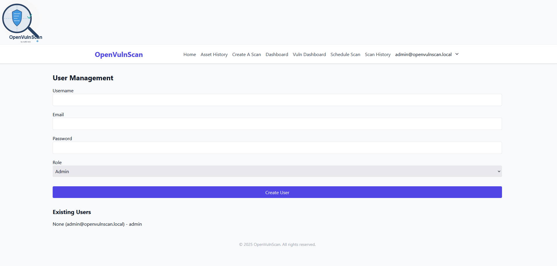
Task: Select the existing user entry admin@openvulnscan.local
Action: pos(97,224)
